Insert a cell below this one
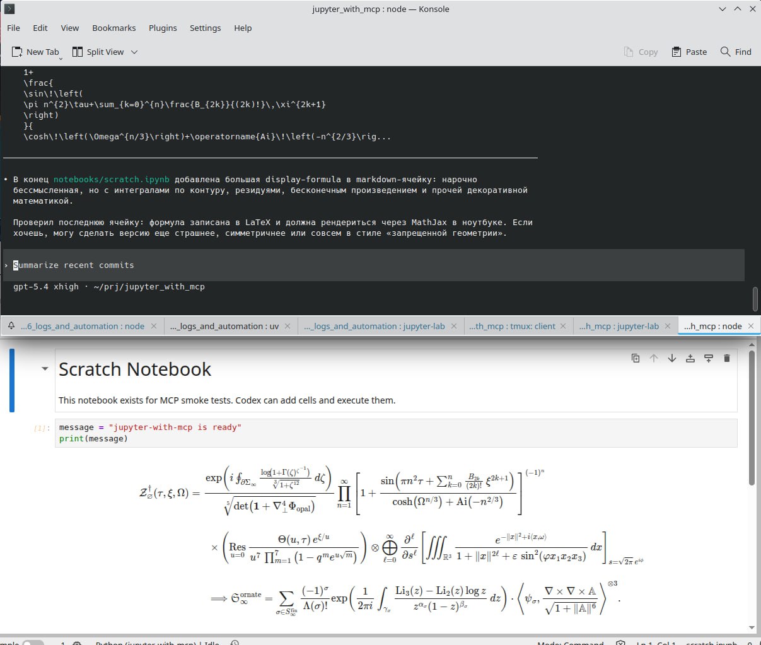 click(709, 358)
